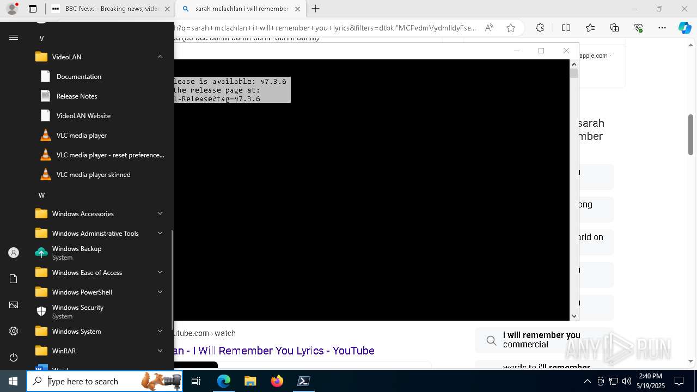The width and height of the screenshot is (697, 392).
Task: Add page to favorites star icon
Action: [x=510, y=28]
